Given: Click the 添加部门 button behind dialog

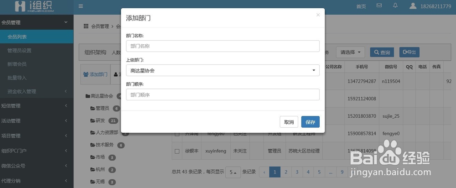Looking at the screenshot, I should point(95,74).
